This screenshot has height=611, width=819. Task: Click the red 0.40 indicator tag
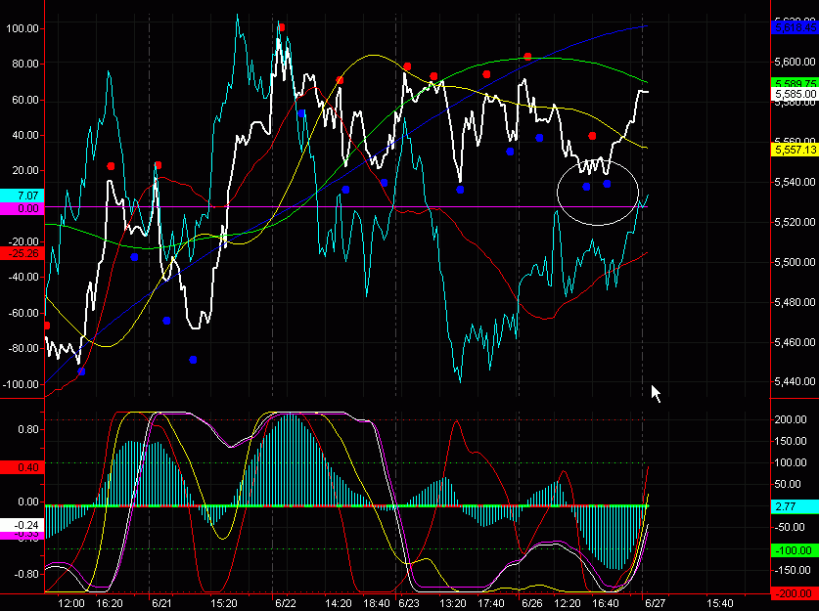(22, 467)
